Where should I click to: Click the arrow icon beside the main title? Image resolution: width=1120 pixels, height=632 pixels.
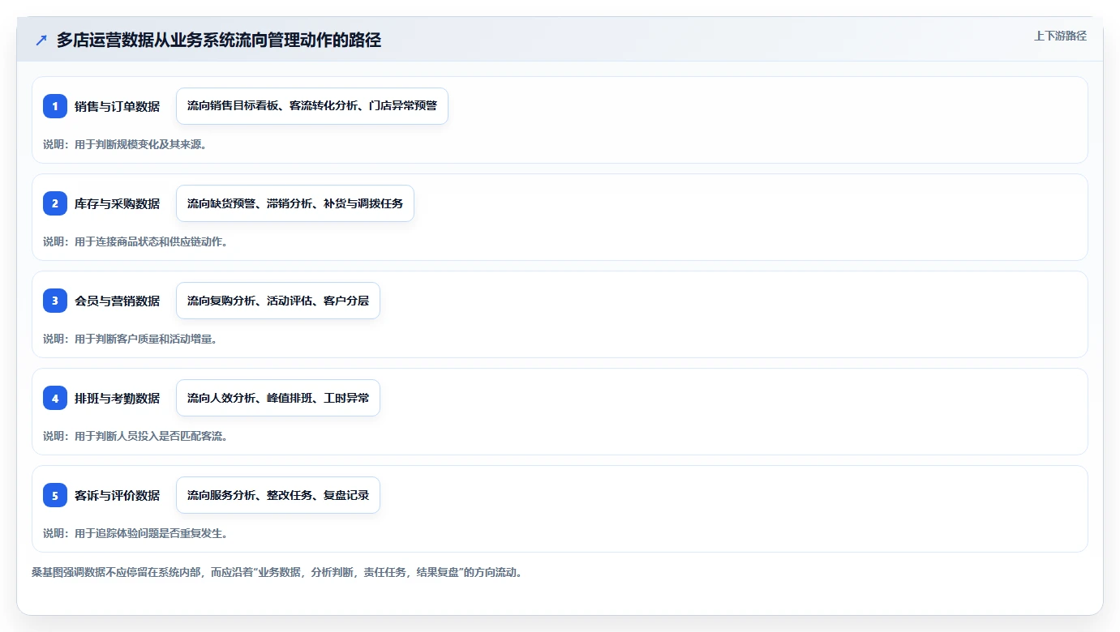point(41,41)
